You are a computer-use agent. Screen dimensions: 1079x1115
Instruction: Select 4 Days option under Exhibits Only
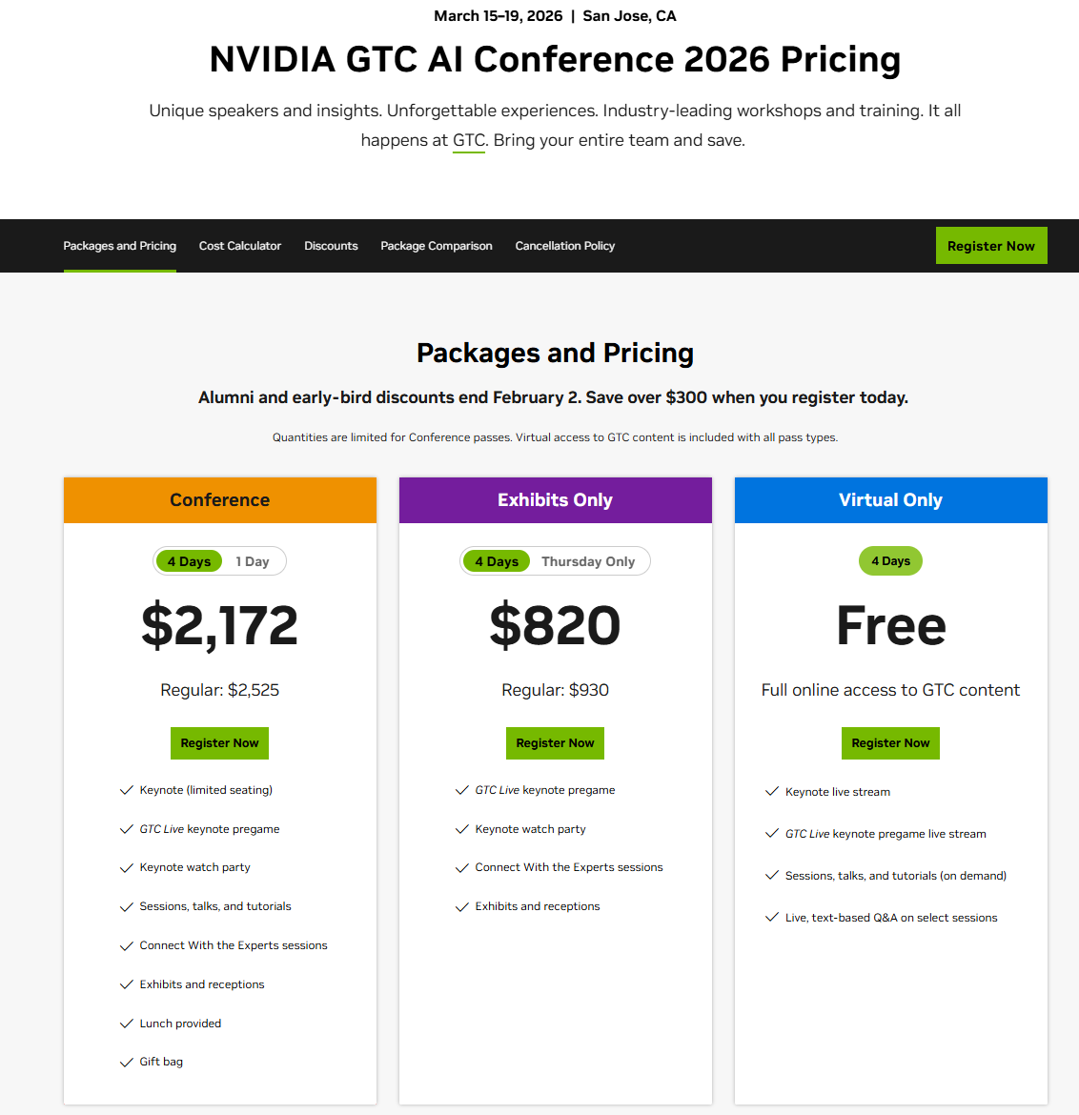point(497,561)
